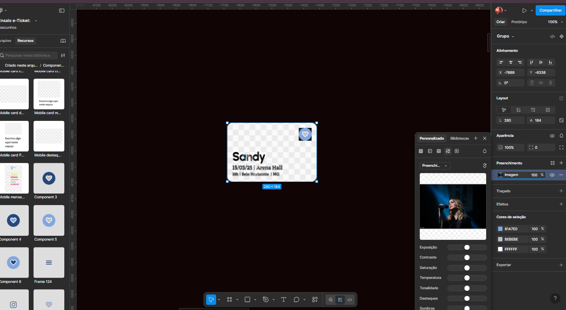This screenshot has height=310, width=566.
Task: Choose gradient fill type icon
Action: coord(430,151)
